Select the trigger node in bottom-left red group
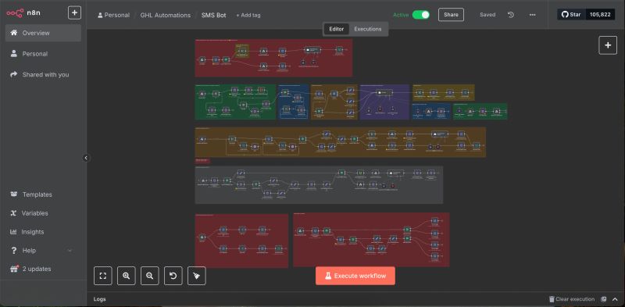 coord(202,237)
